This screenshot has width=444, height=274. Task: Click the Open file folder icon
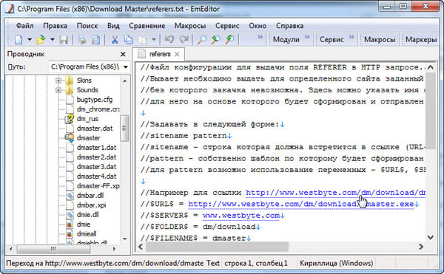(41, 40)
